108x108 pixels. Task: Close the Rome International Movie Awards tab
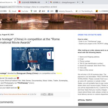click(x=15, y=2)
